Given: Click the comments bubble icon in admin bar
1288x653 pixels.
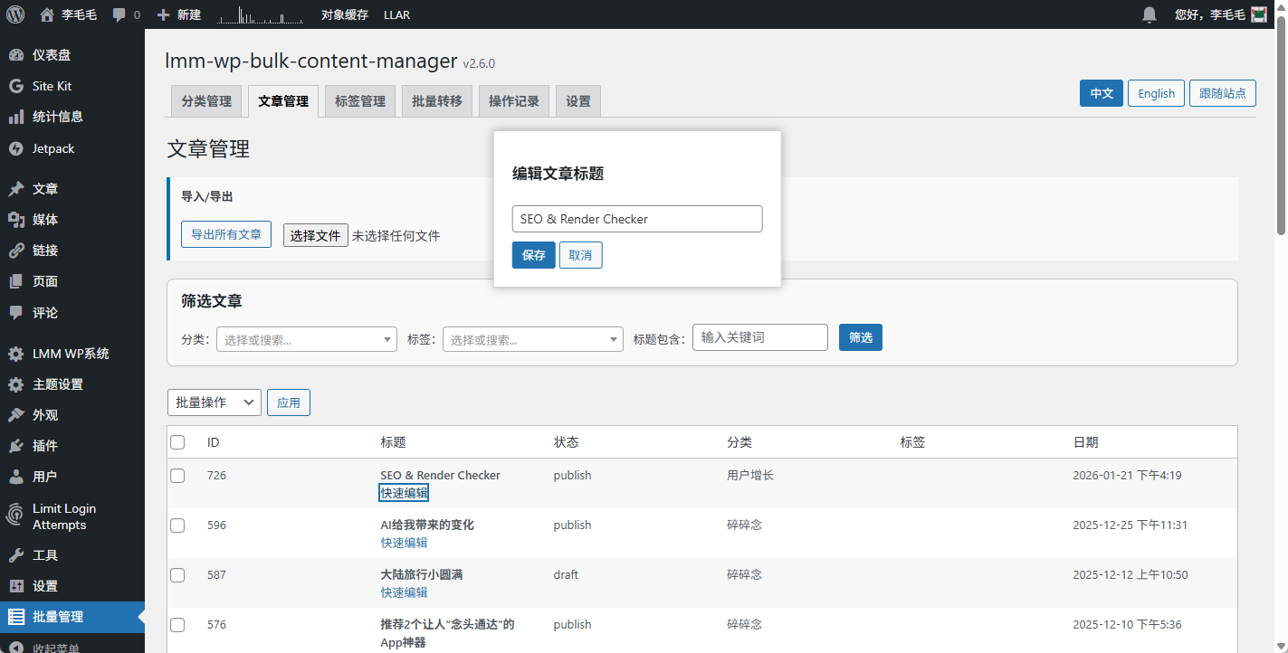Looking at the screenshot, I should pyautogui.click(x=119, y=14).
